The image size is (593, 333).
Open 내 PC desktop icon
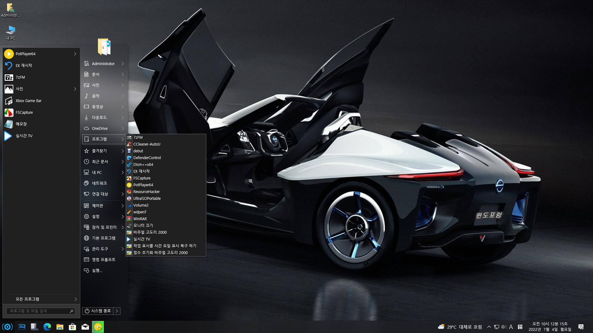[x=11, y=33]
